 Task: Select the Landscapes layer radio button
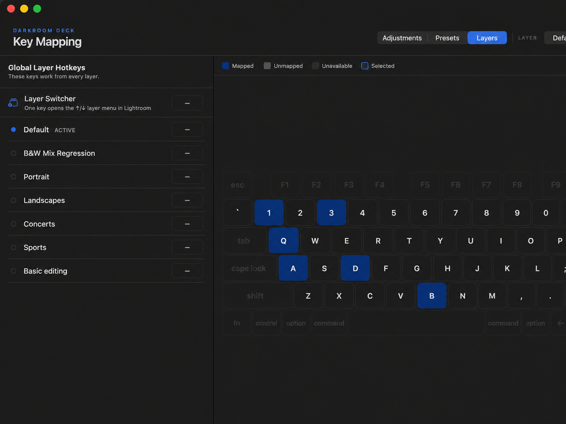(x=13, y=200)
